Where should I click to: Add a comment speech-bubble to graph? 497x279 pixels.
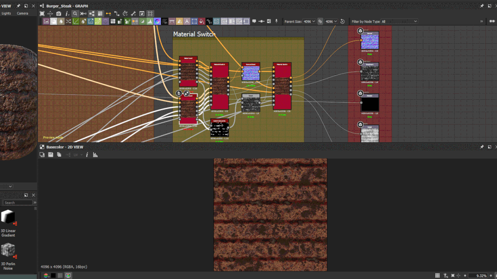[254, 21]
